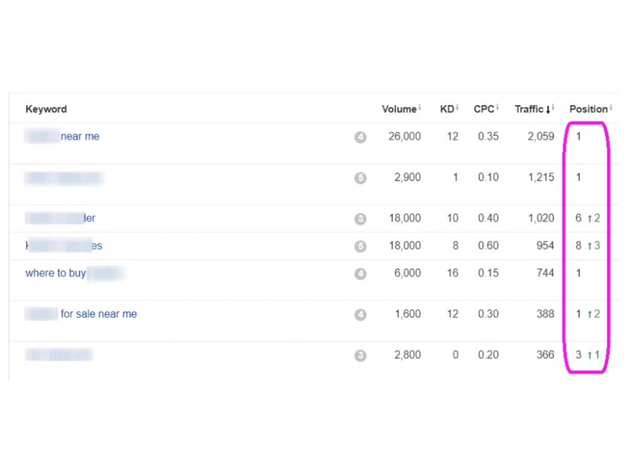Viewport: 632px width, 474px height.
Task: Click position 6 in the 1,020 traffic row
Action: [578, 218]
